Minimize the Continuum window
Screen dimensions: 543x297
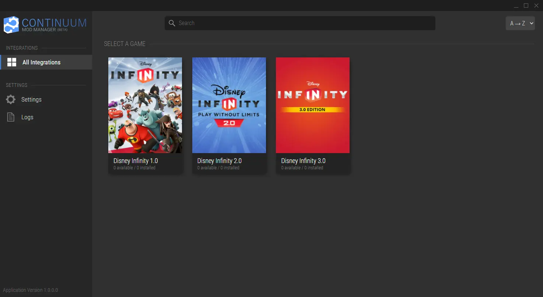pos(516,6)
